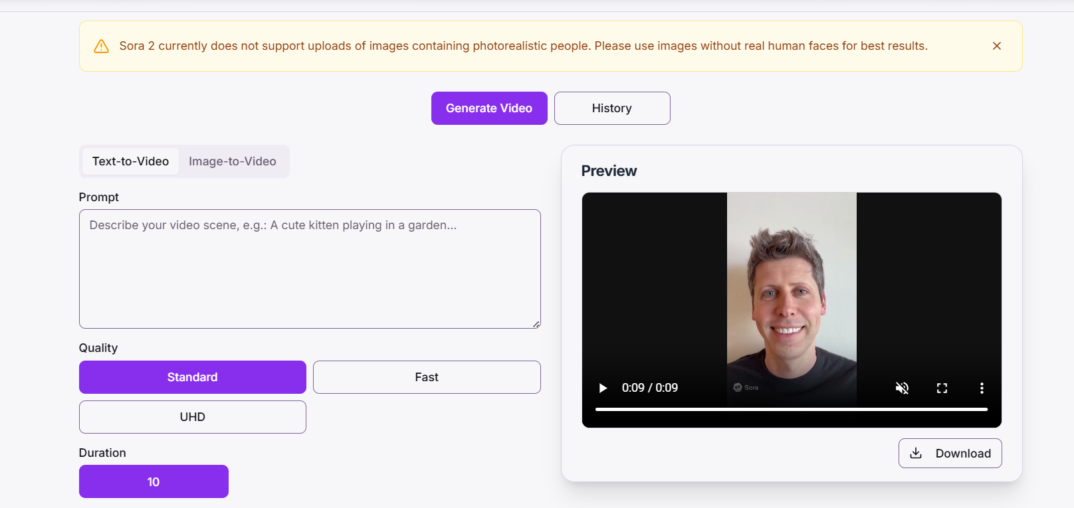Image resolution: width=1074 pixels, height=508 pixels.
Task: Click the Quality label
Action: point(98,348)
